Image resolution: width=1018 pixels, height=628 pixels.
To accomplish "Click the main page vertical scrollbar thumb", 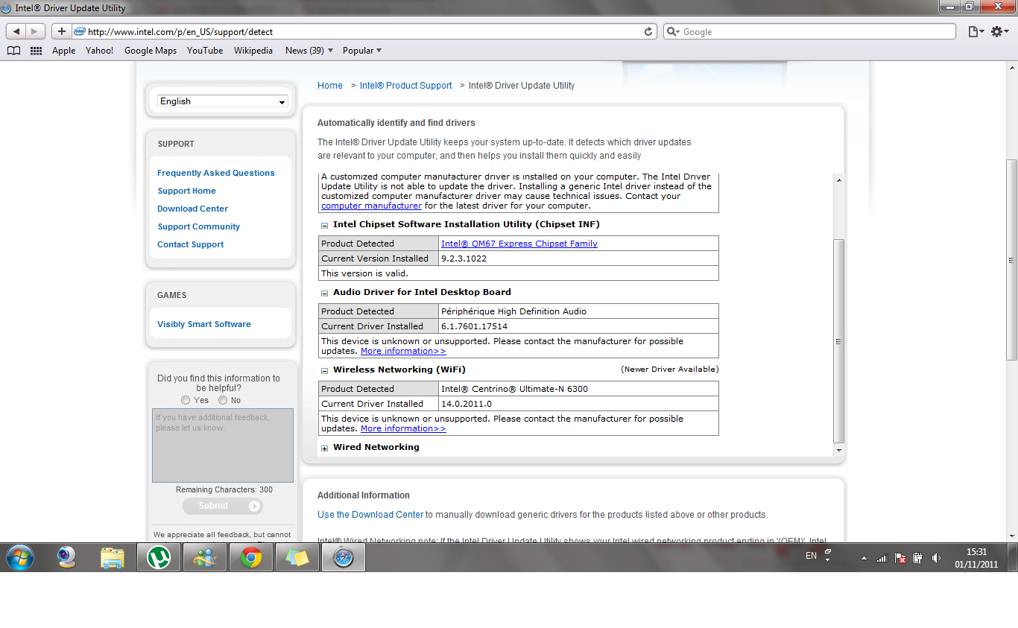I will coord(1011,261).
